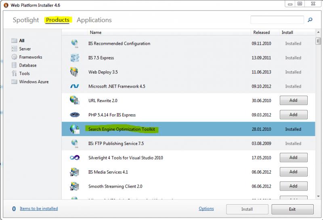This screenshot has width=323, height=220.
Task: Click the All category folder icon
Action: pyautogui.click(x=14, y=41)
